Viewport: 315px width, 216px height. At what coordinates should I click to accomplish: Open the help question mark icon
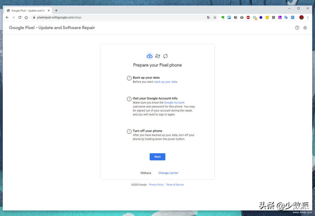(x=297, y=28)
